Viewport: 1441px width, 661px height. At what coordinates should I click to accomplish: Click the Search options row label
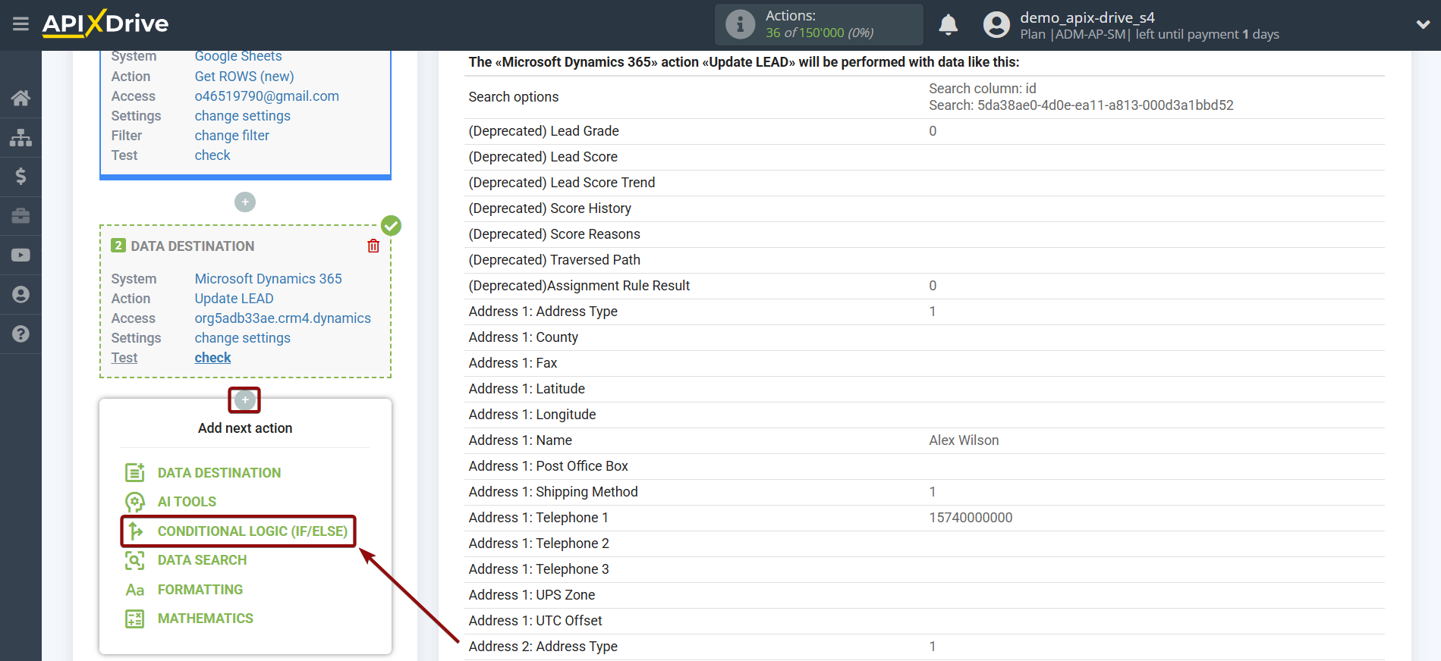(x=514, y=97)
